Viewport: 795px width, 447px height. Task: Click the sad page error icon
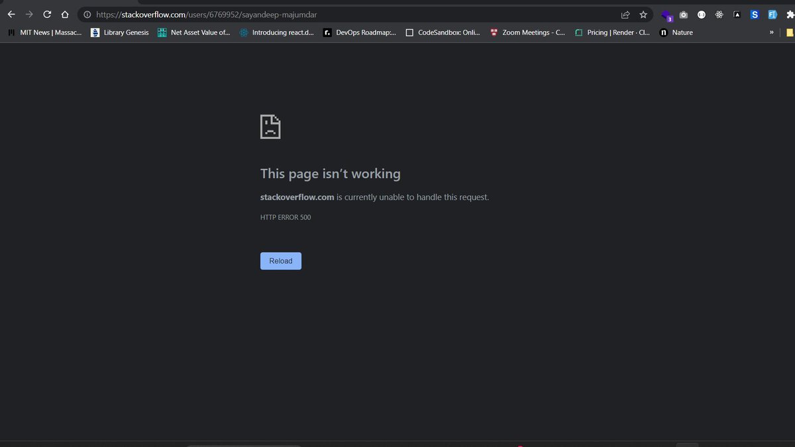(x=270, y=126)
